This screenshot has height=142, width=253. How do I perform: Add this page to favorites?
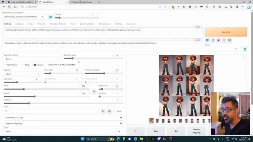pos(165,7)
